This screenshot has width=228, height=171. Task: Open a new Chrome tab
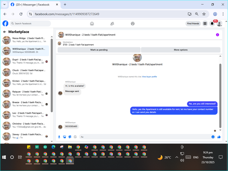[x=65, y=5]
